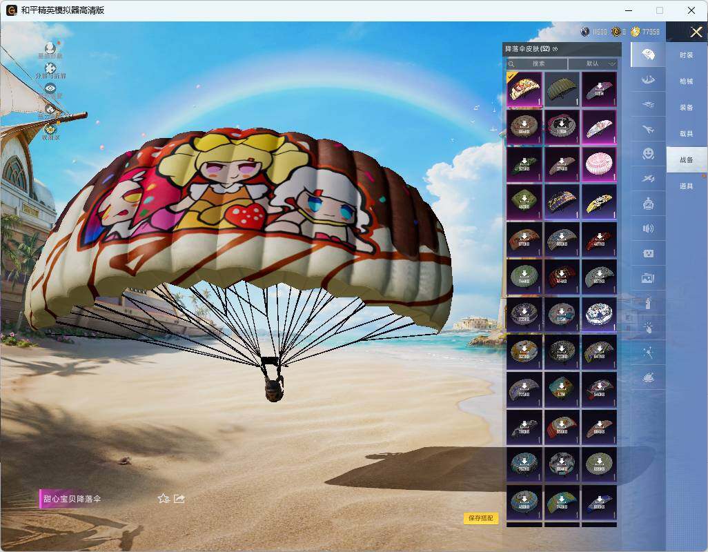
Task: Select the airplane skin category icon
Action: [x=648, y=130]
